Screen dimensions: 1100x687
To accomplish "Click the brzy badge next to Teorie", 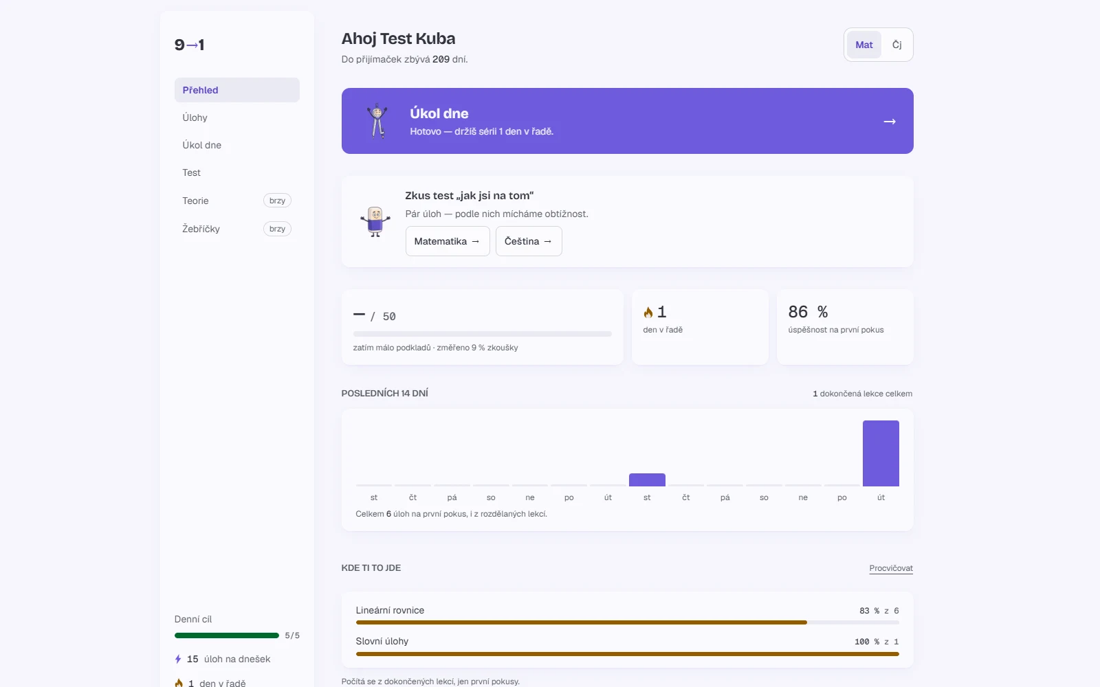I will tap(277, 201).
